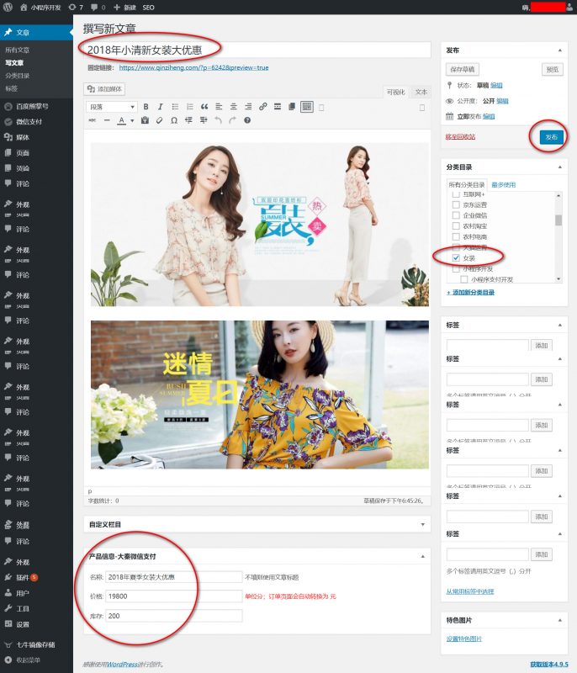The height and width of the screenshot is (673, 577).
Task: Click the 价格 input field
Action: [x=174, y=596]
